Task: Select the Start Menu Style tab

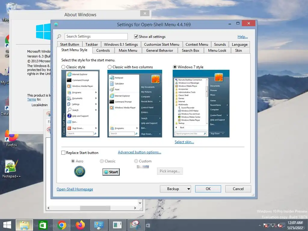Action: 74,50
